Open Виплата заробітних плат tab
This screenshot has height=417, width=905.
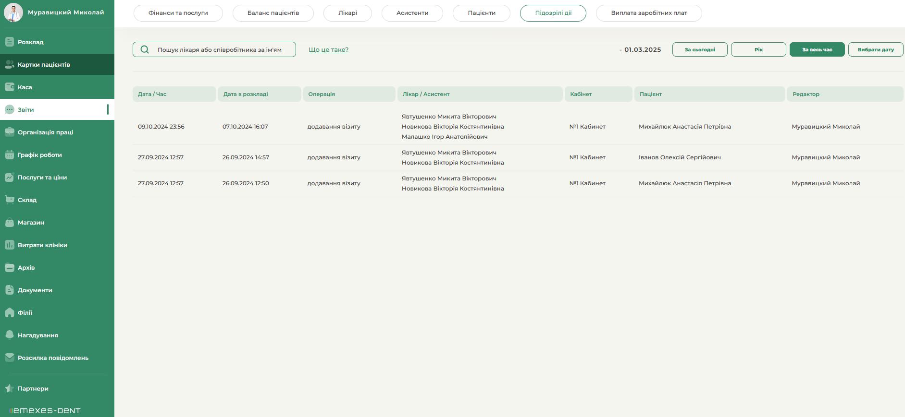point(649,13)
